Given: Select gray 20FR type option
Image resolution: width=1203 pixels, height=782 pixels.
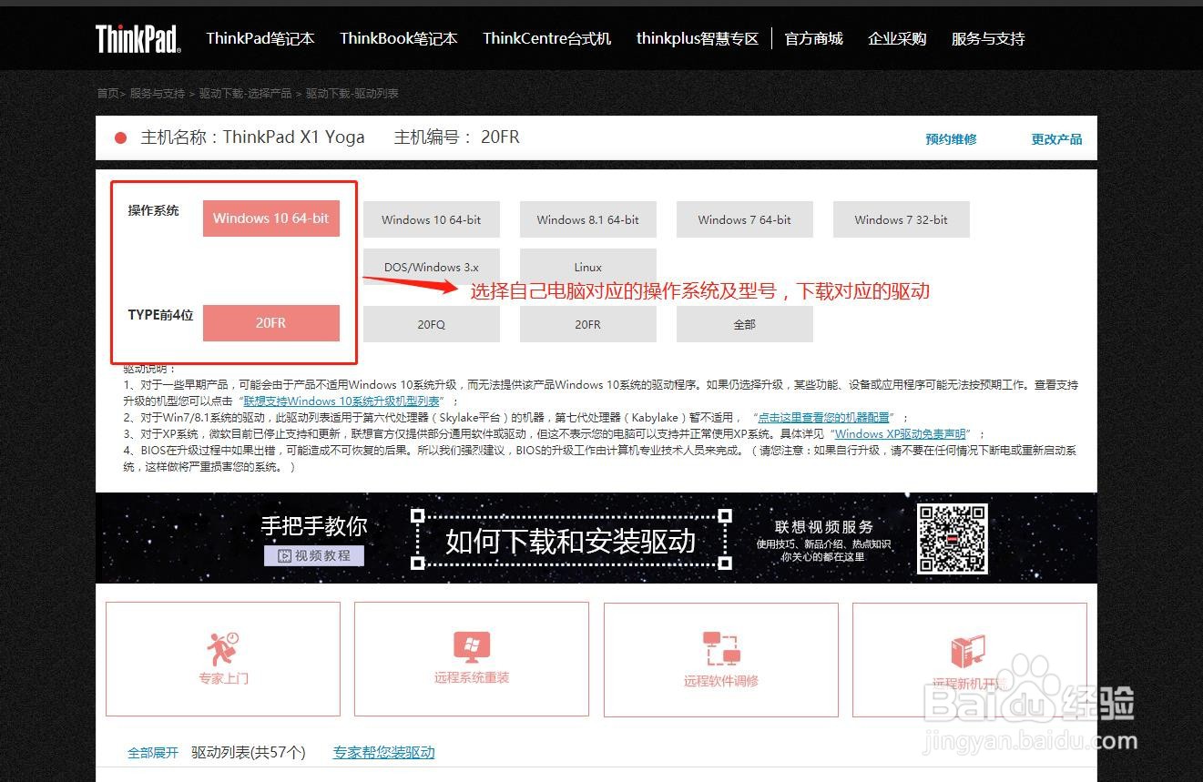Looking at the screenshot, I should (588, 324).
